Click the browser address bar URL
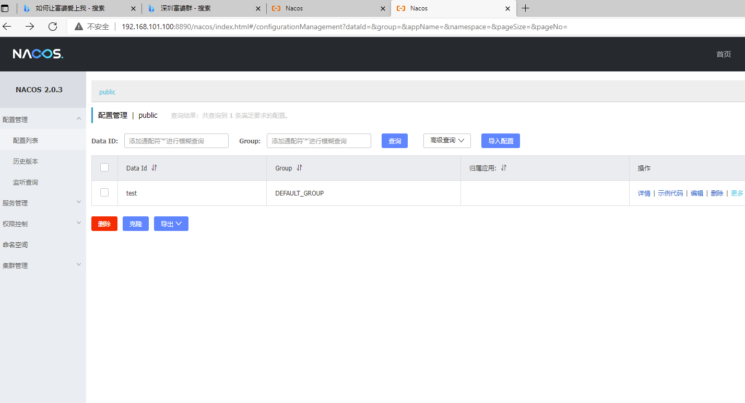Viewport: 745px width, 403px height. pos(345,27)
